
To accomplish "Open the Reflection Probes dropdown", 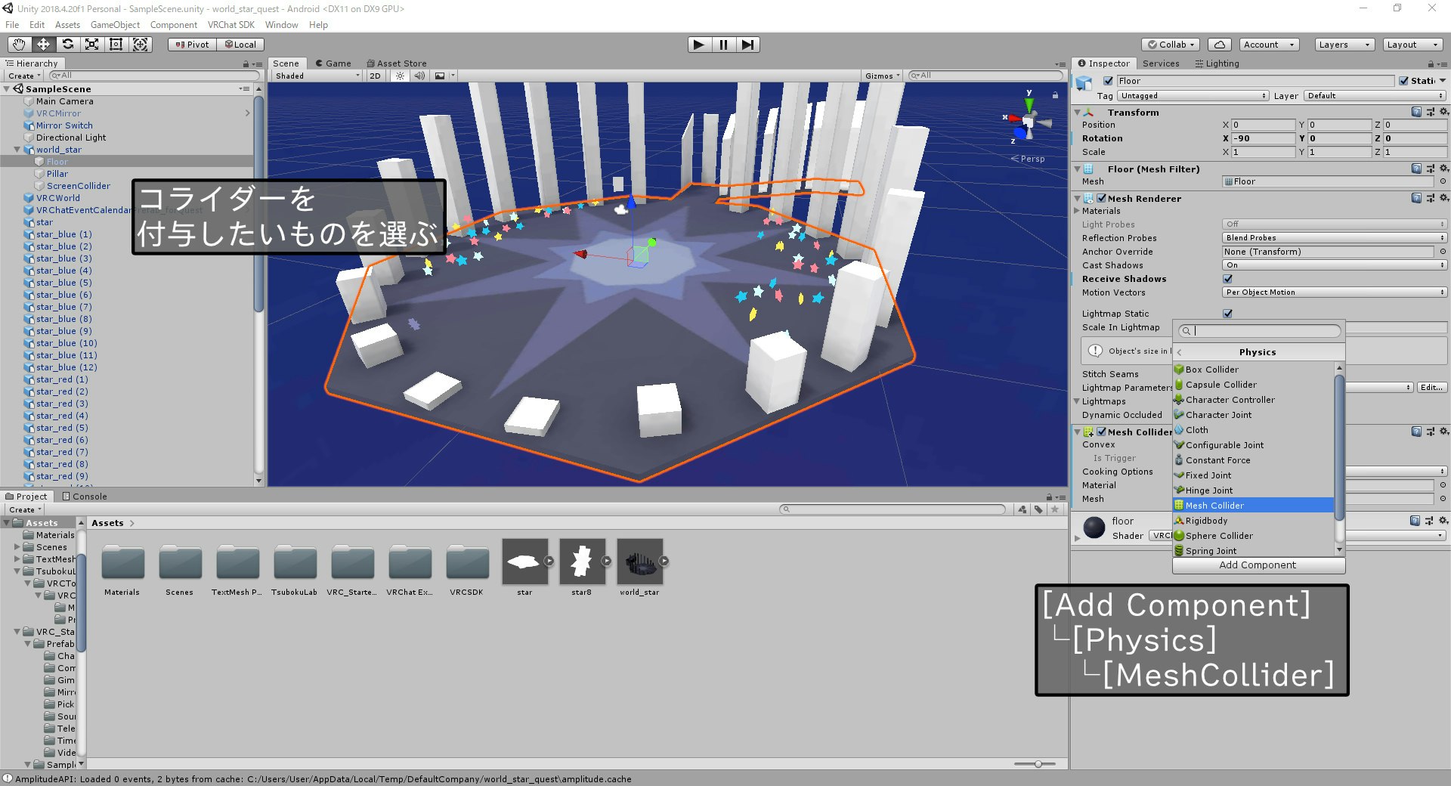I will (x=1333, y=237).
